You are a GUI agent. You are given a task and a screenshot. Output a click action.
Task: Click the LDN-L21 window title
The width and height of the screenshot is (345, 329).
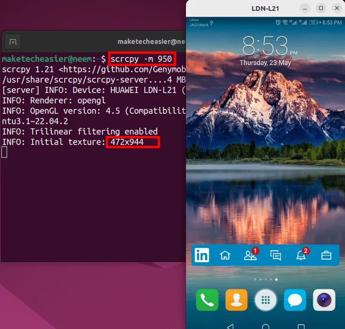point(265,8)
